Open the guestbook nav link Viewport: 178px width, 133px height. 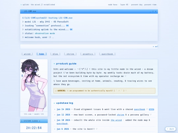pos(107,54)
